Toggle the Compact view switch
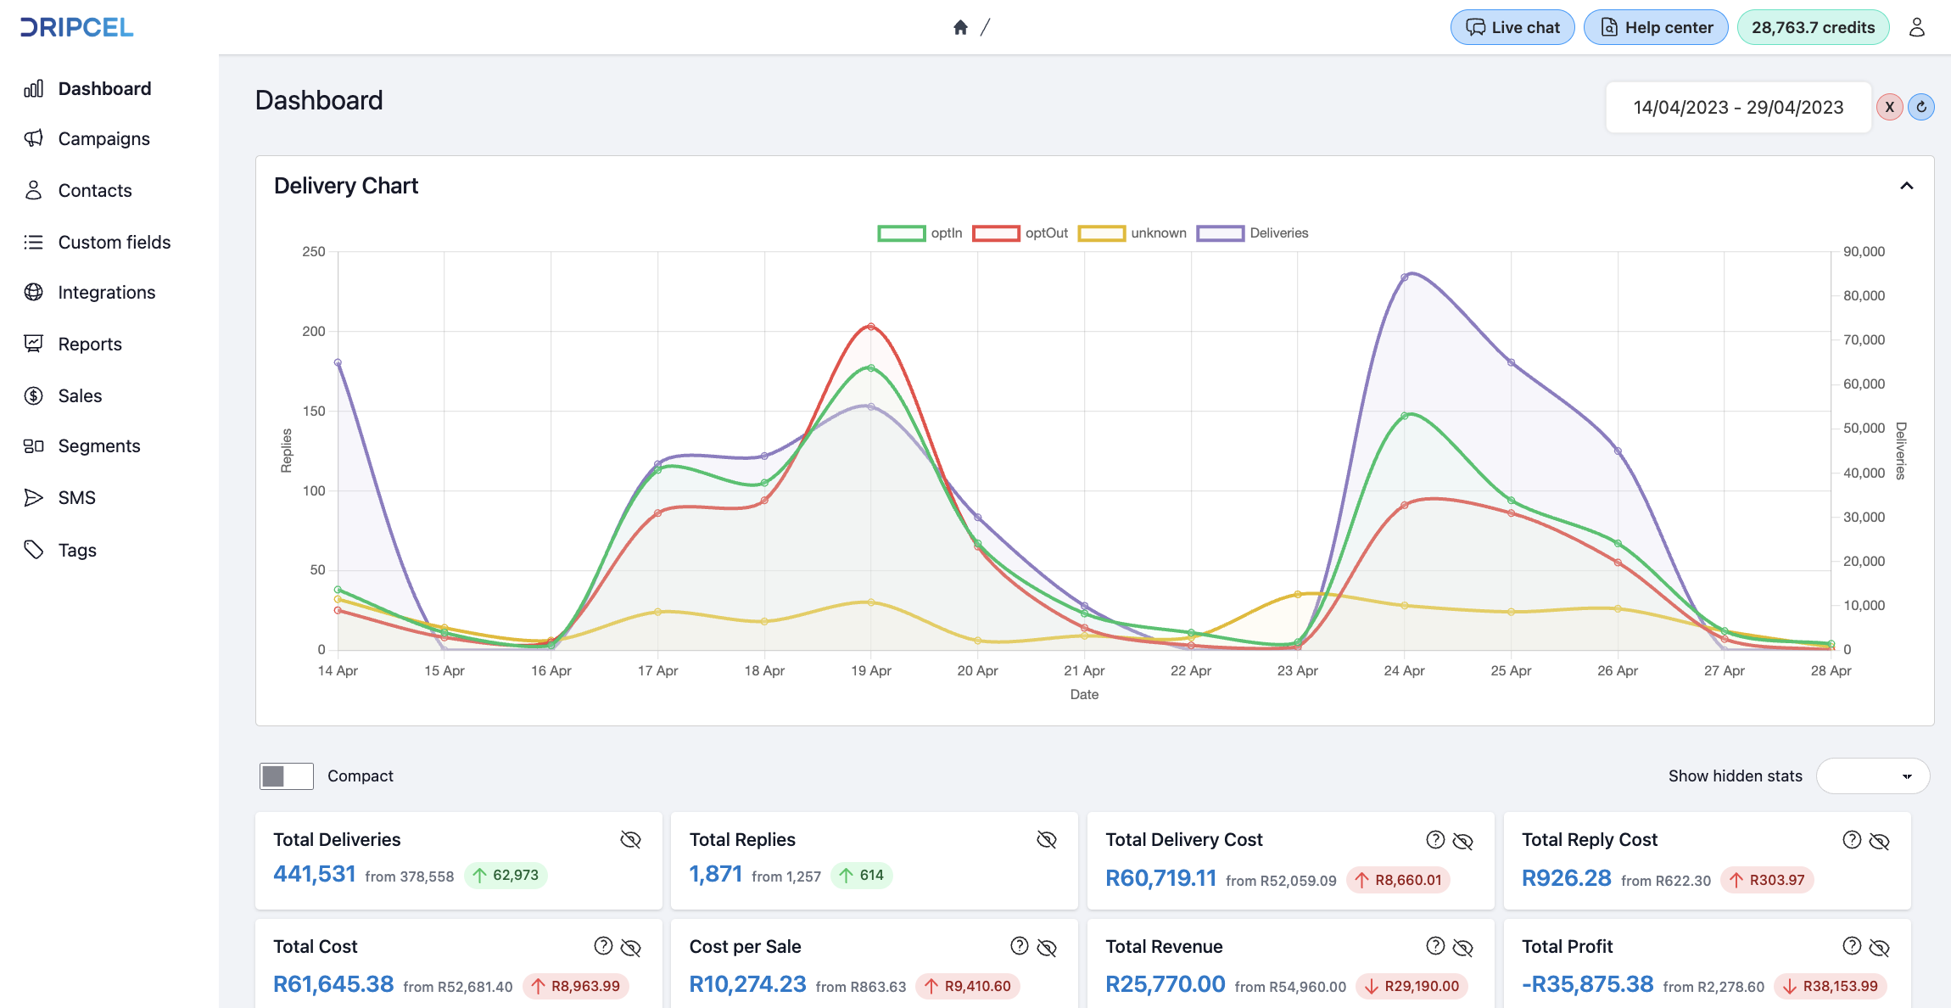The image size is (1951, 1008). pyautogui.click(x=287, y=776)
